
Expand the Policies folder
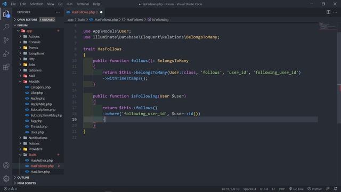click(38, 143)
